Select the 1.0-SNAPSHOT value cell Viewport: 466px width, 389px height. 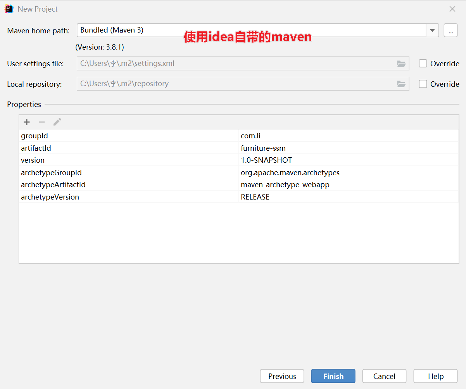tap(349, 160)
